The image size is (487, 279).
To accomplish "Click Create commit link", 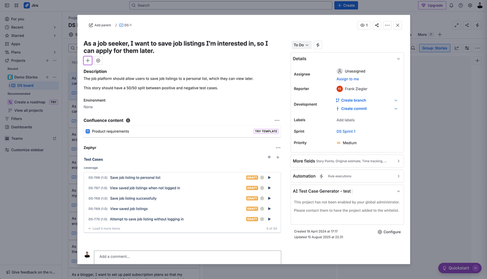I will 354,109.
